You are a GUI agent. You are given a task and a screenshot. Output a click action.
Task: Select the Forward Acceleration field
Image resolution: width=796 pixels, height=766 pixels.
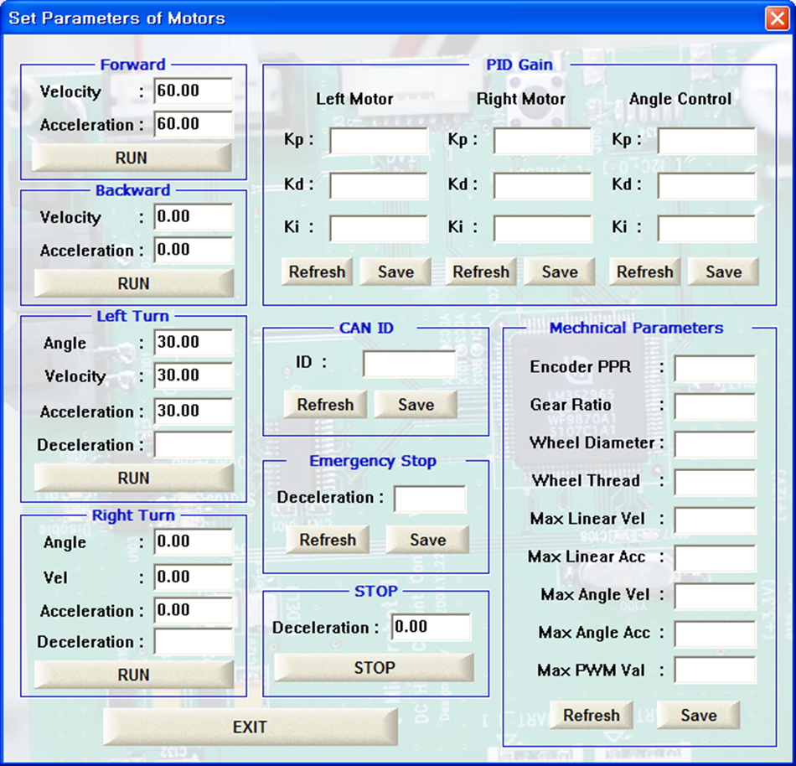click(194, 124)
